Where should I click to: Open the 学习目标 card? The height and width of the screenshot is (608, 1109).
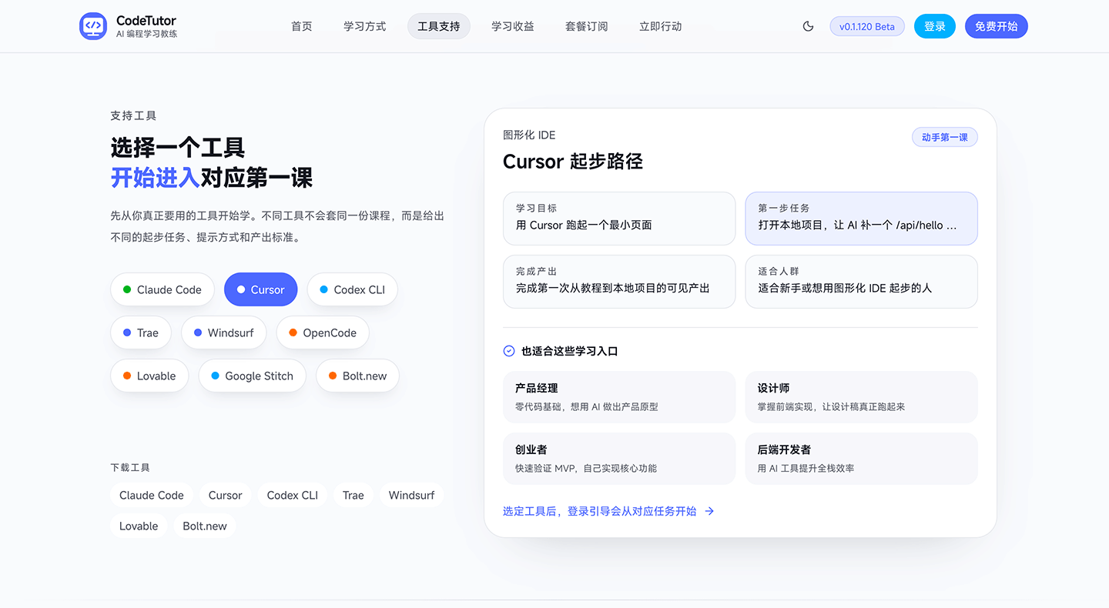click(619, 218)
